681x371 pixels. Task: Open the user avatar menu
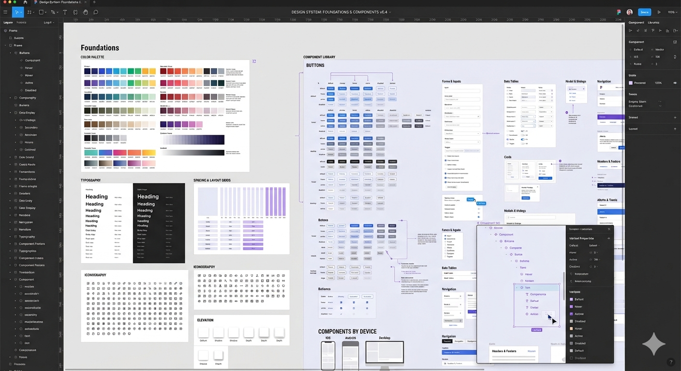tap(629, 12)
